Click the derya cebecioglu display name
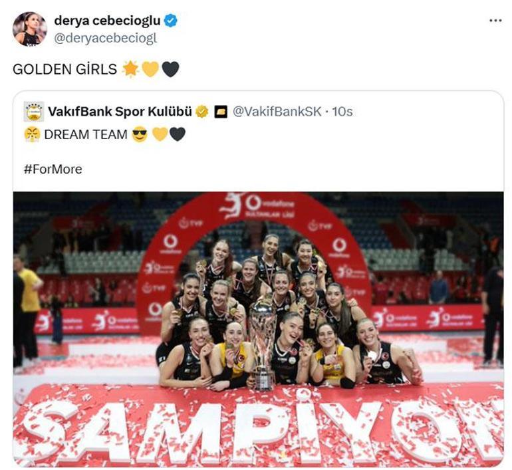 (x=107, y=21)
